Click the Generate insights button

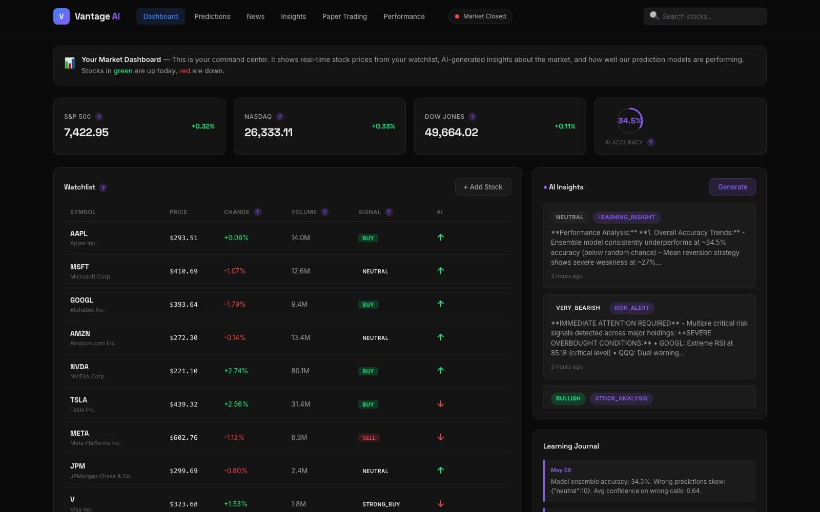(732, 187)
